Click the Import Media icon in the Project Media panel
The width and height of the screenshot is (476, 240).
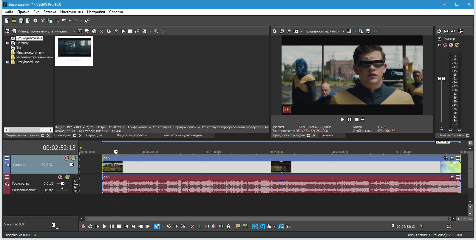[14, 31]
